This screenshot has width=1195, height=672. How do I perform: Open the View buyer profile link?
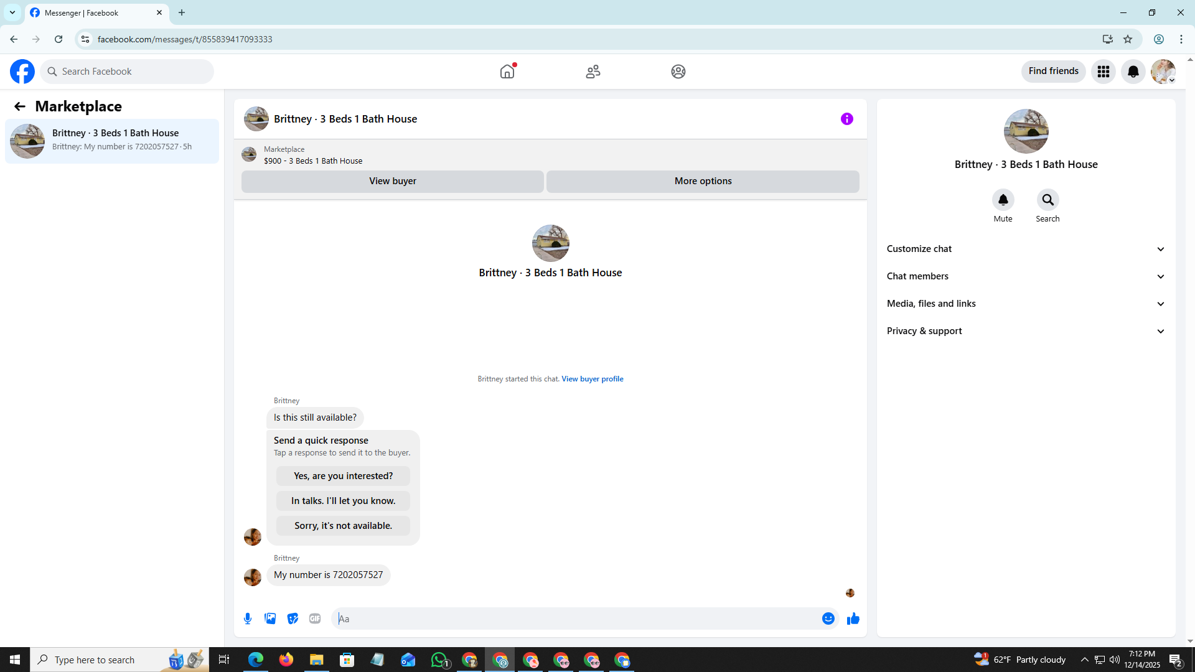pyautogui.click(x=592, y=379)
